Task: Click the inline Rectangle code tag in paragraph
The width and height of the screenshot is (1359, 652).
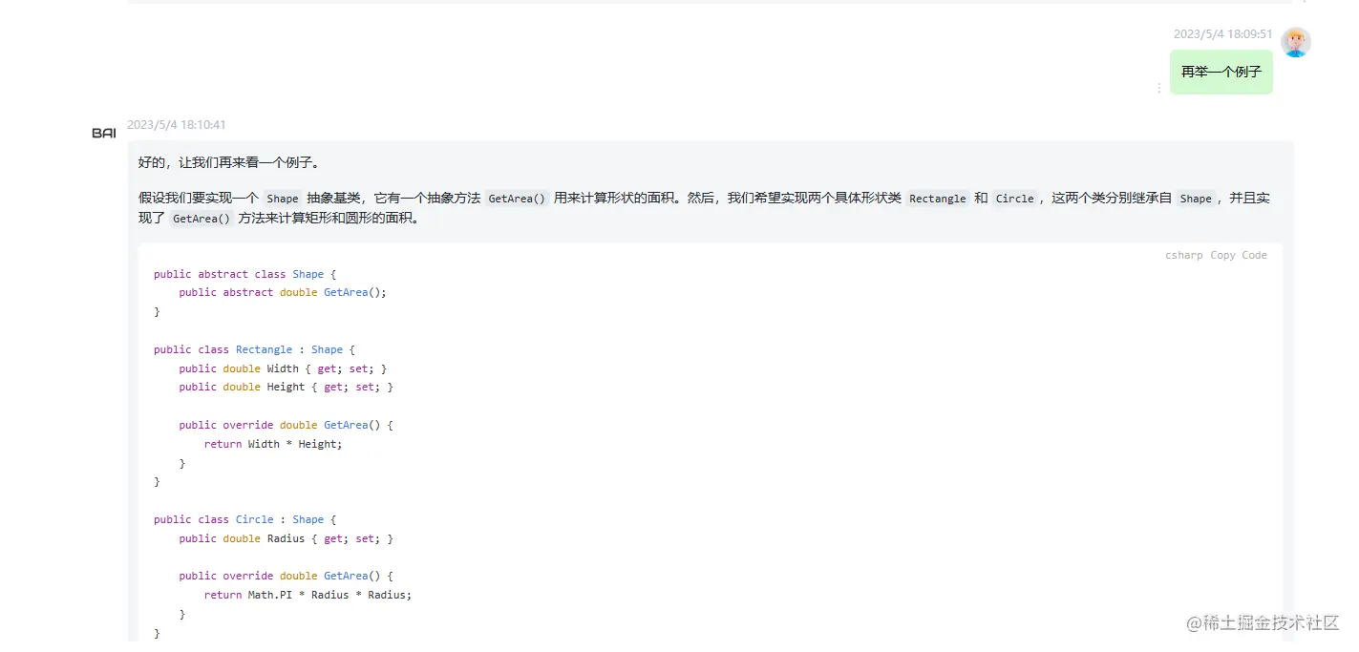Action: 937,199
